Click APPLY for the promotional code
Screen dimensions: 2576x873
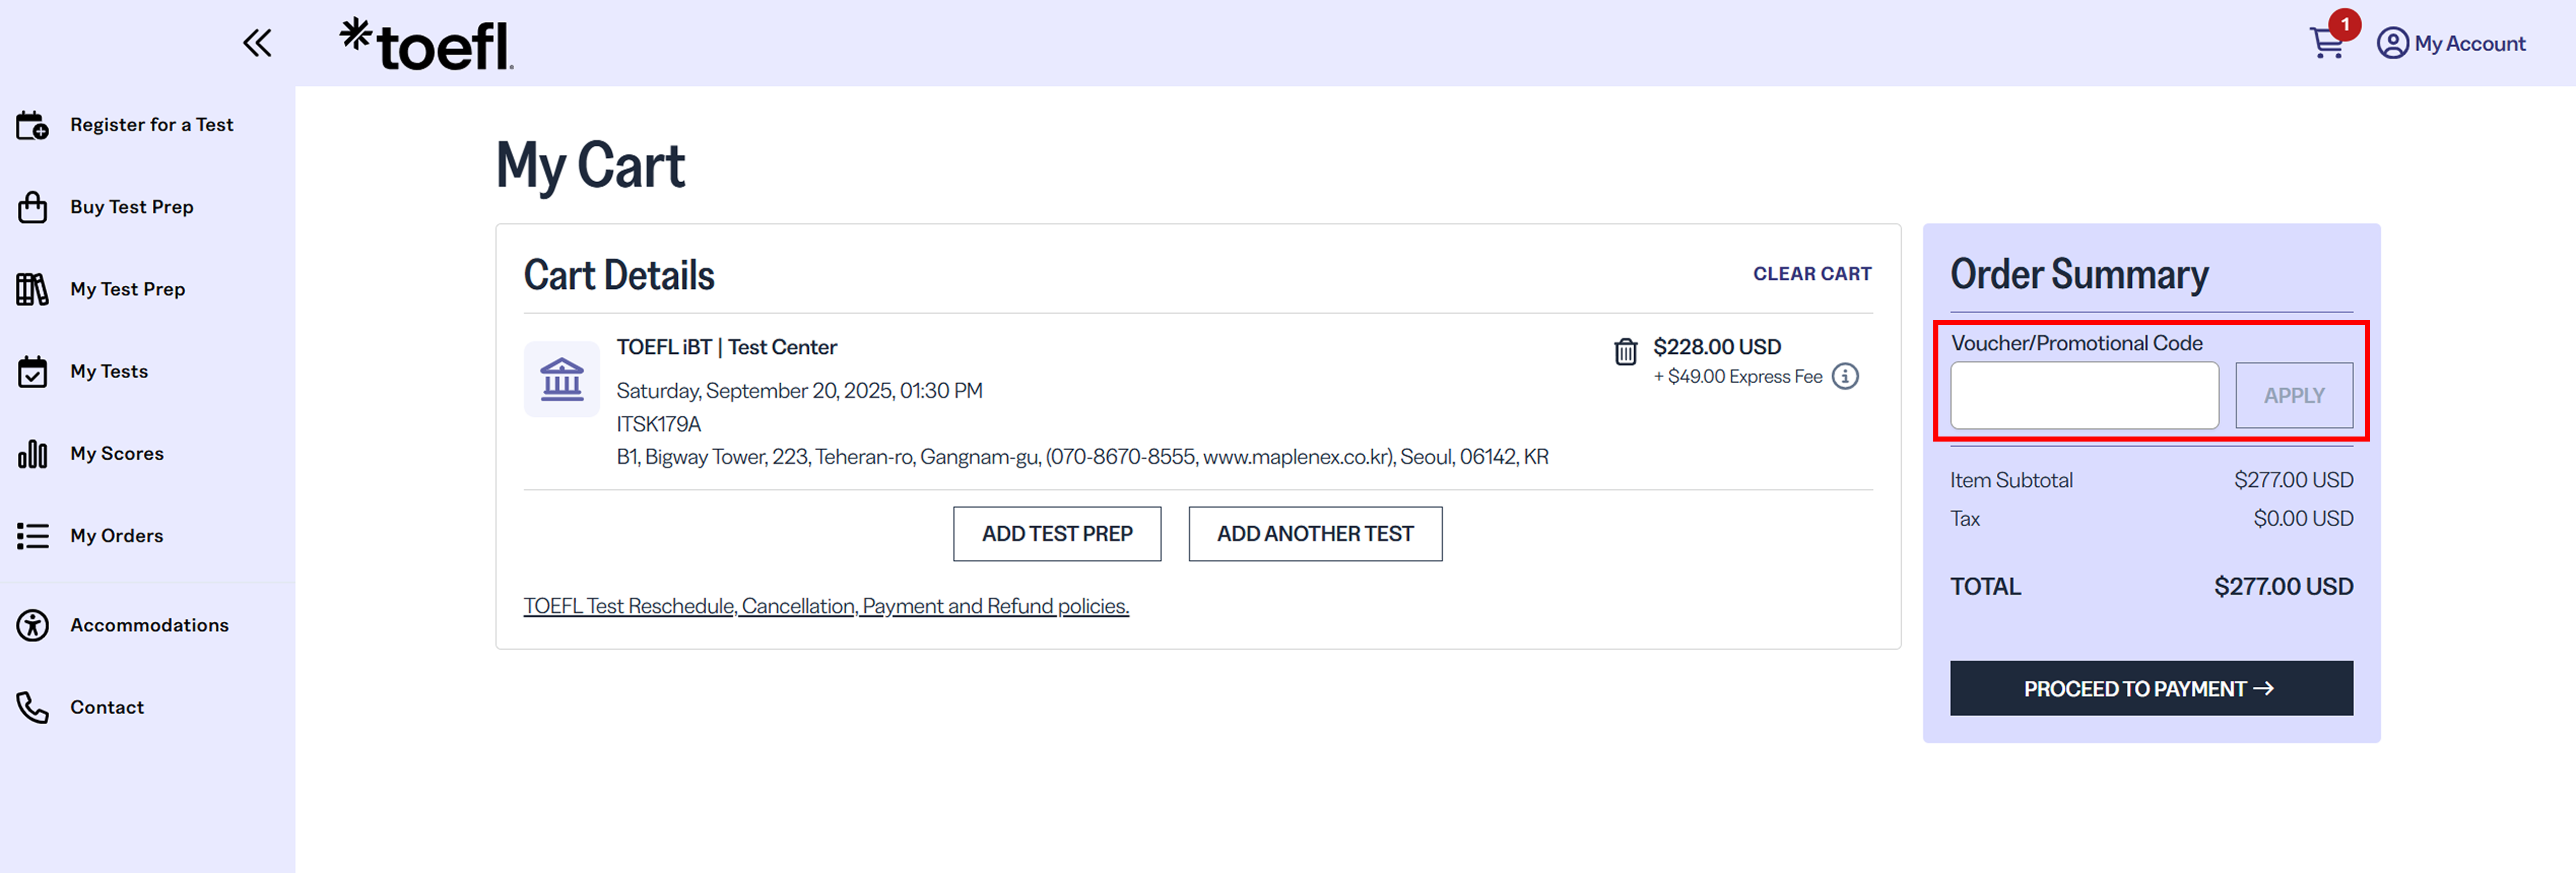2294,396
